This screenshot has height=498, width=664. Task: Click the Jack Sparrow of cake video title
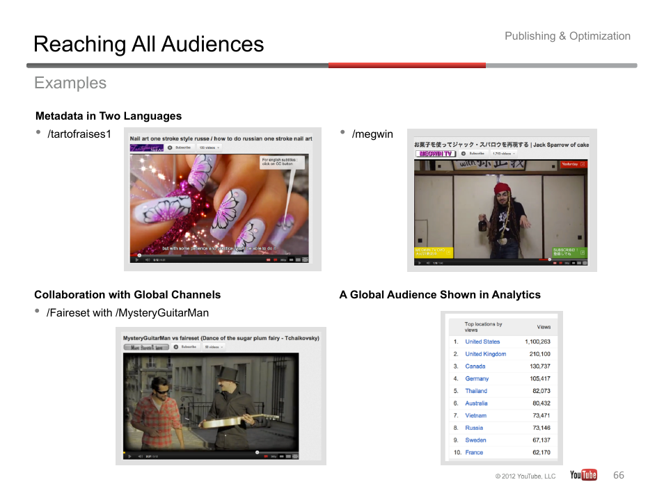501,144
